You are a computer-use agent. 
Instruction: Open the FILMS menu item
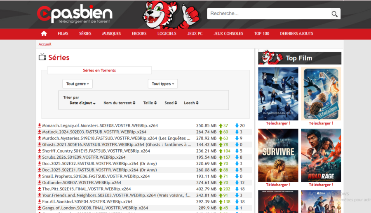tap(63, 34)
